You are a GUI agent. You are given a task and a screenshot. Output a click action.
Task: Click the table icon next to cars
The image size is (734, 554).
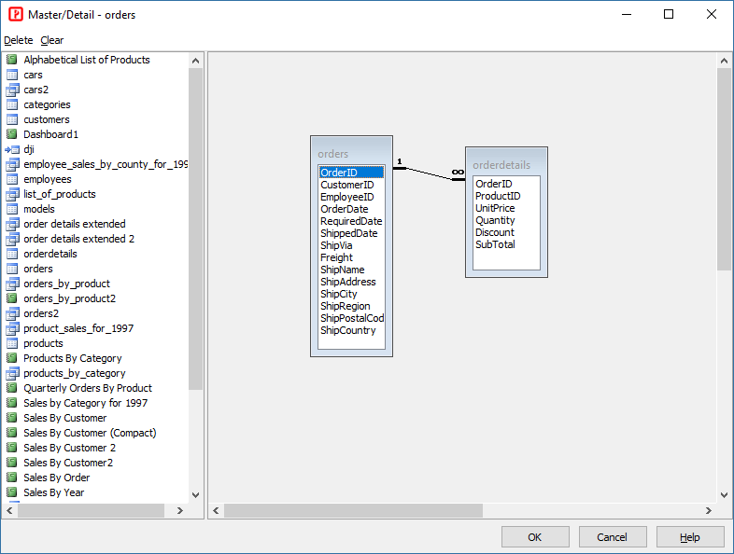point(12,75)
